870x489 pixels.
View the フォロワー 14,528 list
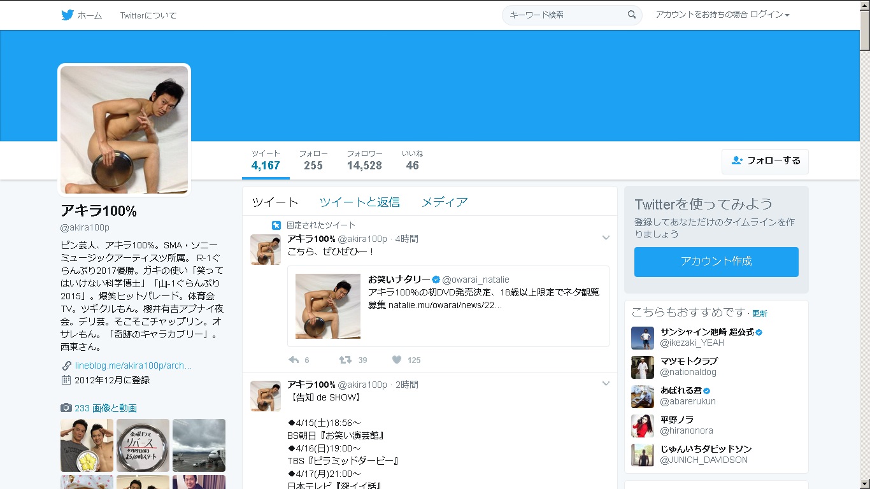point(364,160)
